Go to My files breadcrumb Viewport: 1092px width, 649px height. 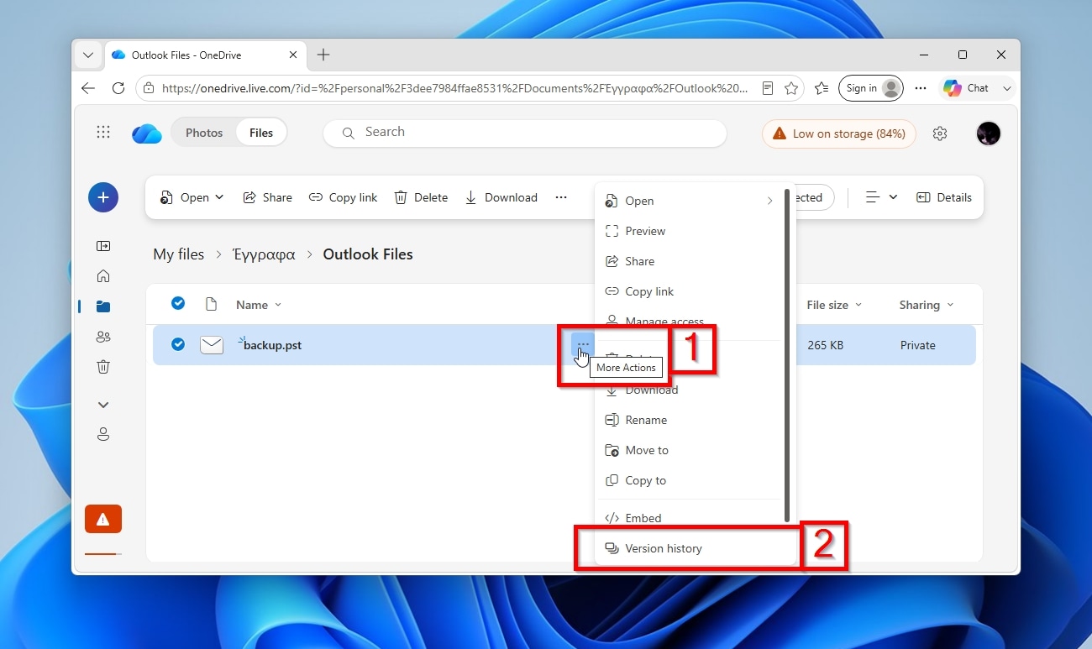[x=178, y=254]
